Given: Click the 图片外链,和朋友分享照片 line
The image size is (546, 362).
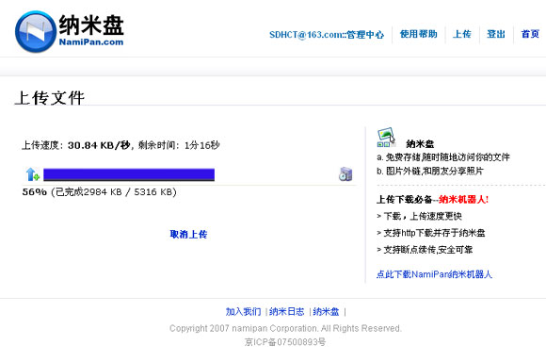Looking at the screenshot, I should pos(430,171).
